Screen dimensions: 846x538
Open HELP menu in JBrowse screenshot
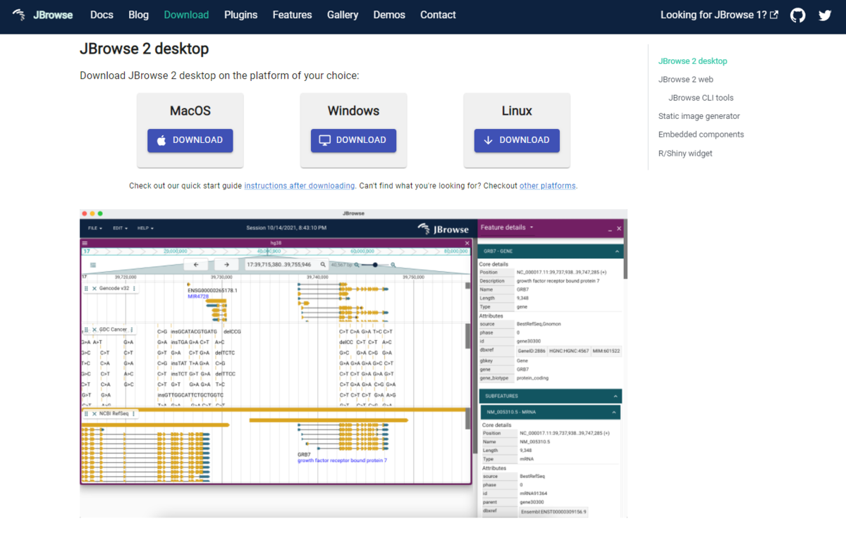145,228
